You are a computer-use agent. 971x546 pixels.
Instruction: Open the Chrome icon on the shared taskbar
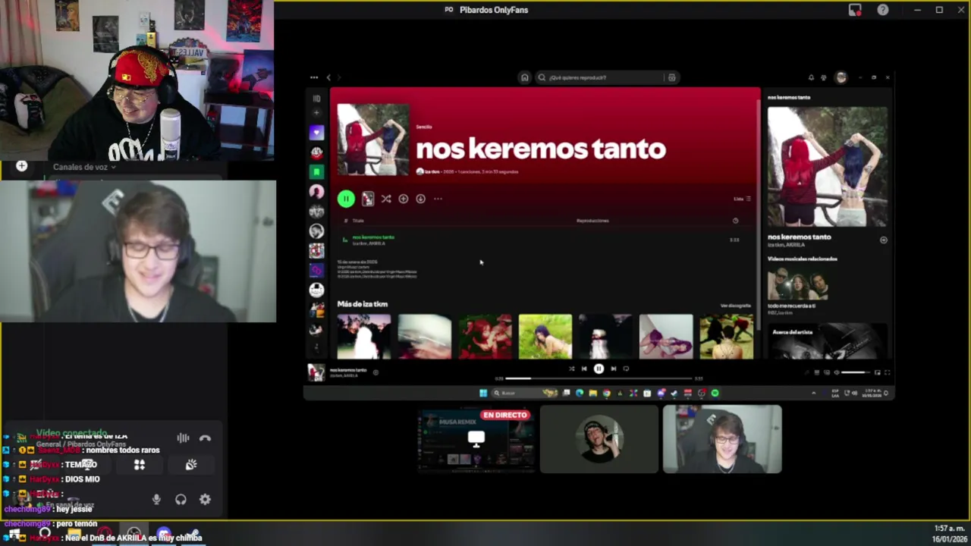point(606,393)
